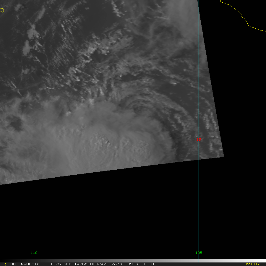Image resolution: width=266 pixels, height=266 pixels.
Task: Click the mid-gray section of grayscale bar
Action: 132,261
